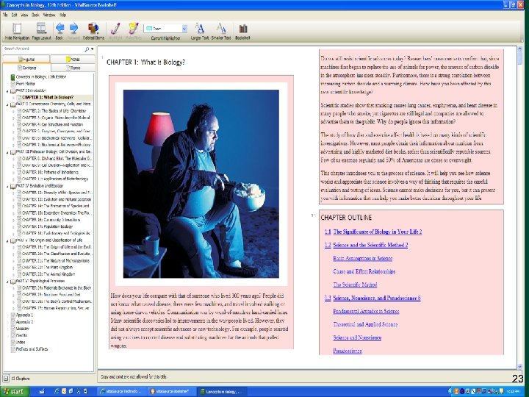Select CHAPTER 1: What Is Biology? in contents

click(x=48, y=98)
